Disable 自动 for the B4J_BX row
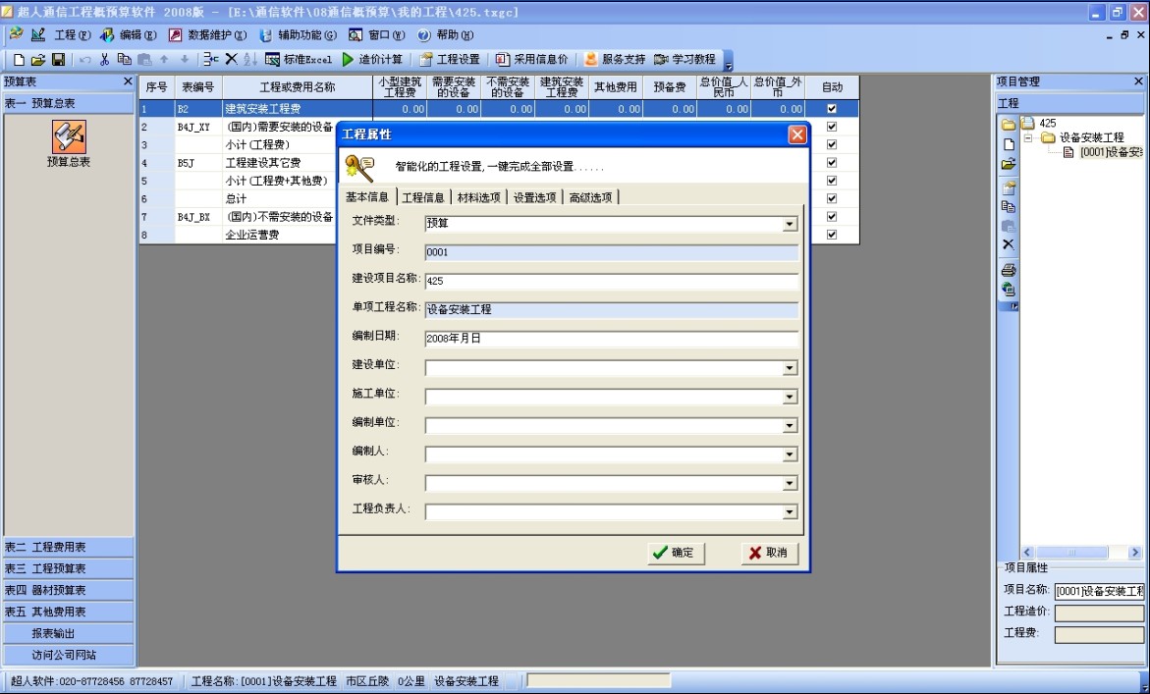Viewport: 1150px width, 694px height. click(x=831, y=216)
